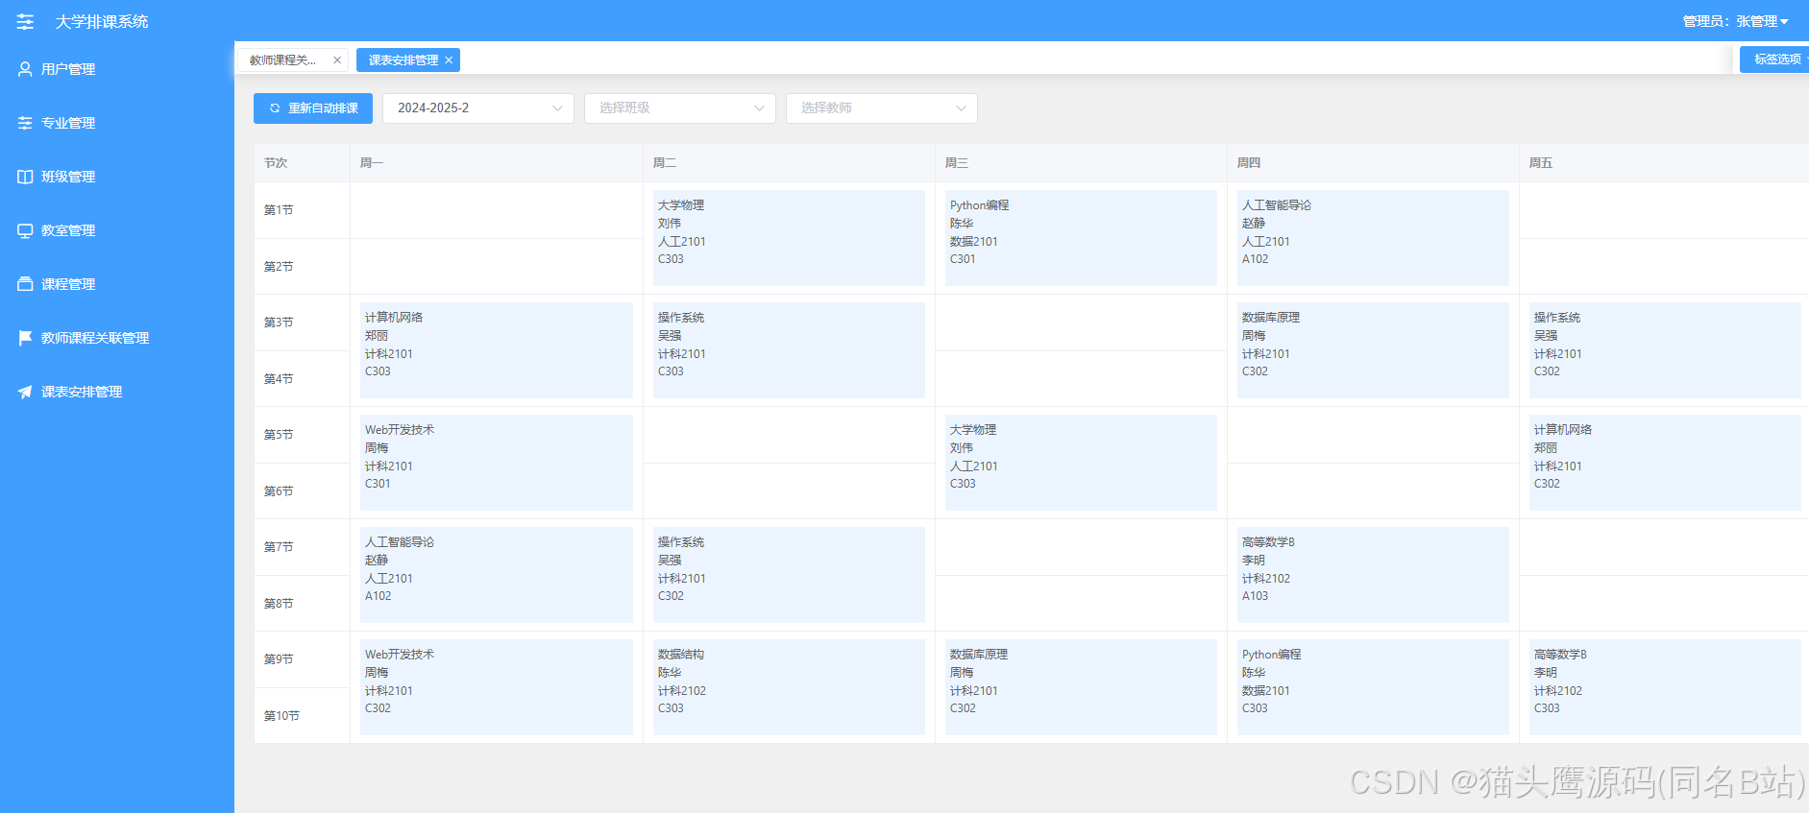Image resolution: width=1809 pixels, height=813 pixels.
Task: Select Tuesday 操作系统 吴强 C302 card
Action: (x=789, y=575)
